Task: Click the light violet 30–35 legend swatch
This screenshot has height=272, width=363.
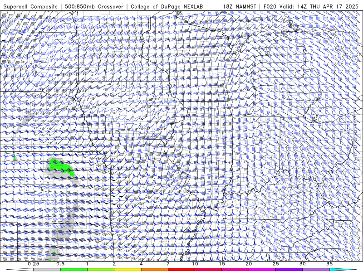Action: coord(316,270)
